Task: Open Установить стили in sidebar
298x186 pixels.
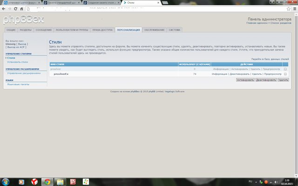Action: coord(18,62)
